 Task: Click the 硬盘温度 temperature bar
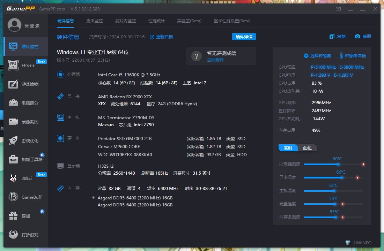[x=333, y=204]
